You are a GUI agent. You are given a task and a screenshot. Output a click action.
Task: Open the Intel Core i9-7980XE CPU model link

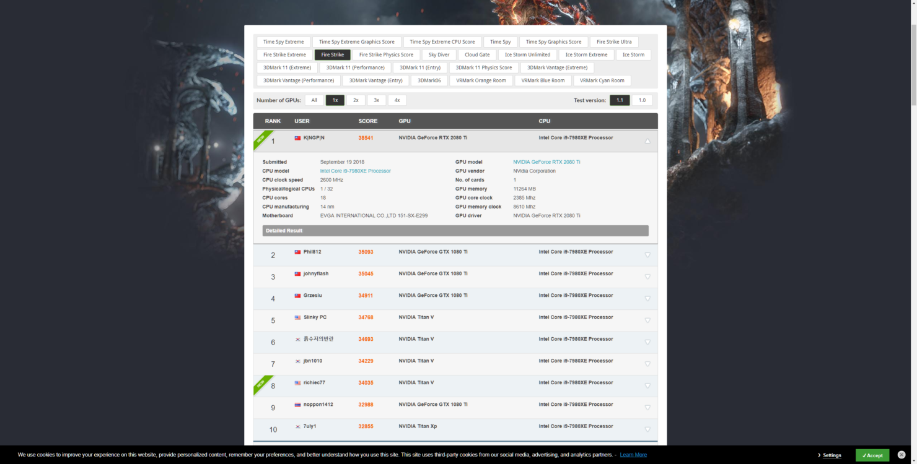click(x=355, y=171)
